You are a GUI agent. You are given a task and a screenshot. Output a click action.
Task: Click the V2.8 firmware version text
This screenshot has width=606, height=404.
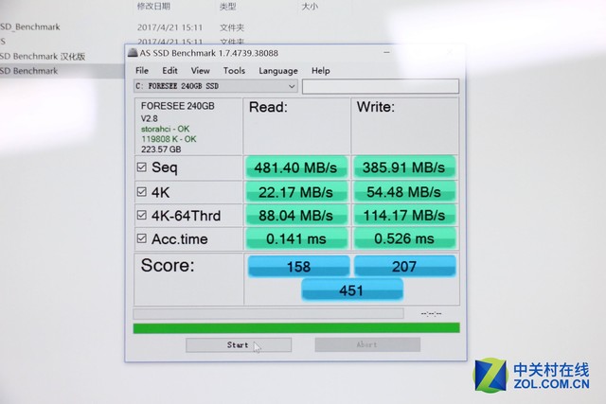tap(150, 118)
